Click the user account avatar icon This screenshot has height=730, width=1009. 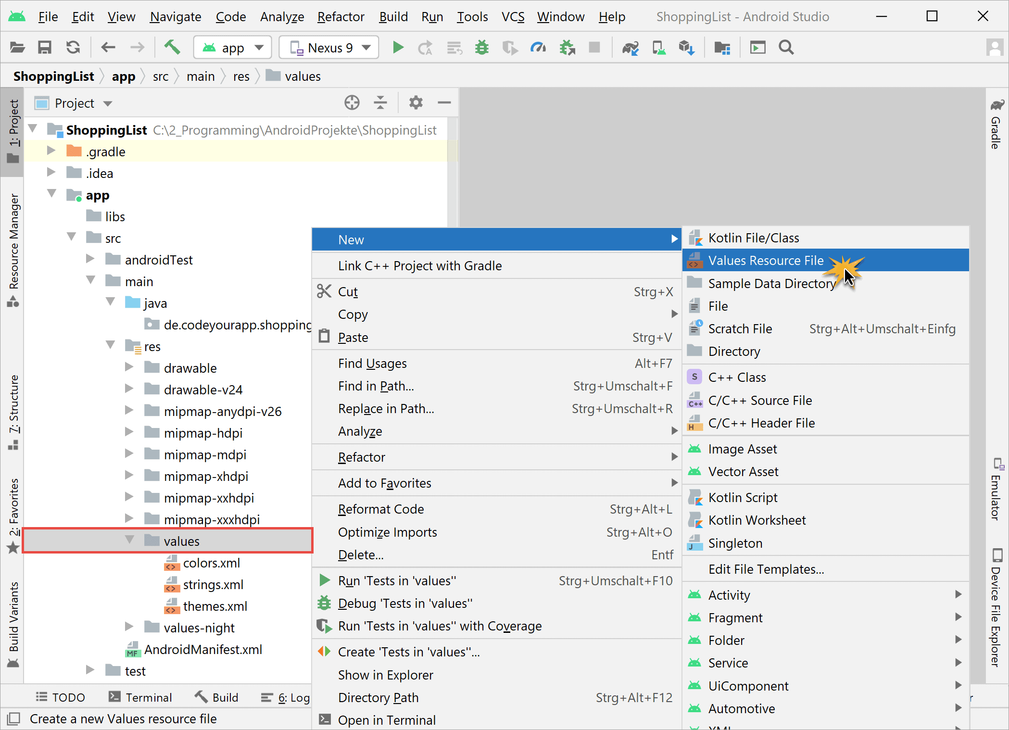click(995, 47)
